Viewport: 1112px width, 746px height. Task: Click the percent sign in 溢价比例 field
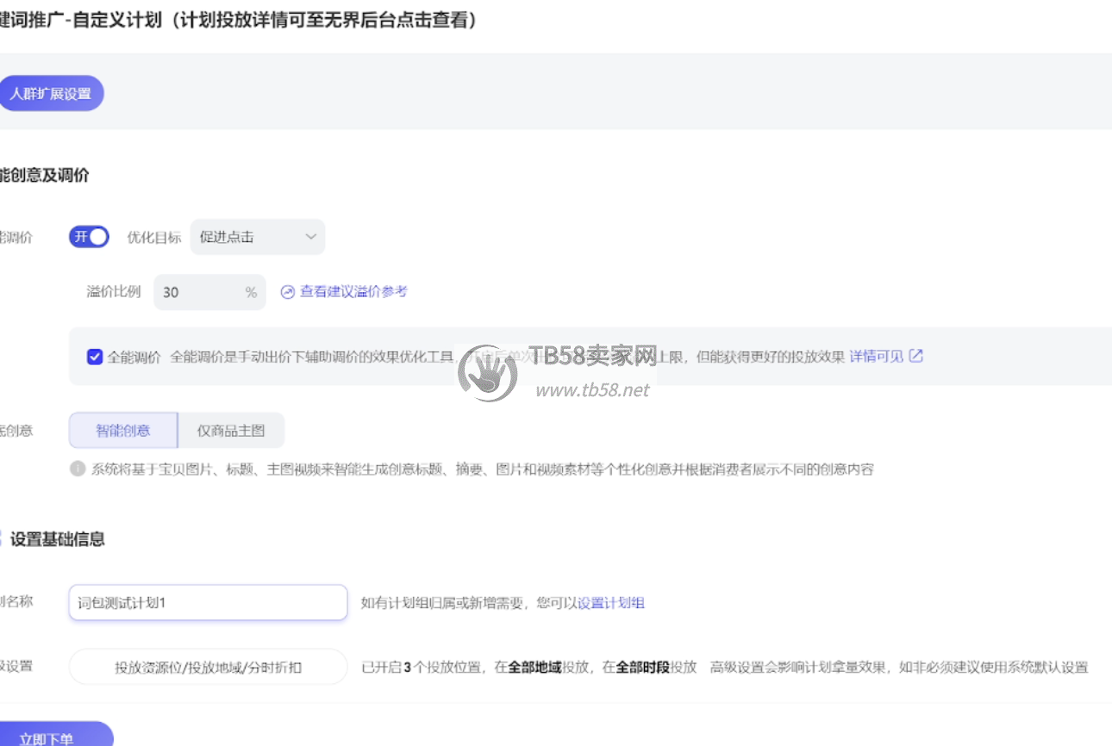click(251, 292)
